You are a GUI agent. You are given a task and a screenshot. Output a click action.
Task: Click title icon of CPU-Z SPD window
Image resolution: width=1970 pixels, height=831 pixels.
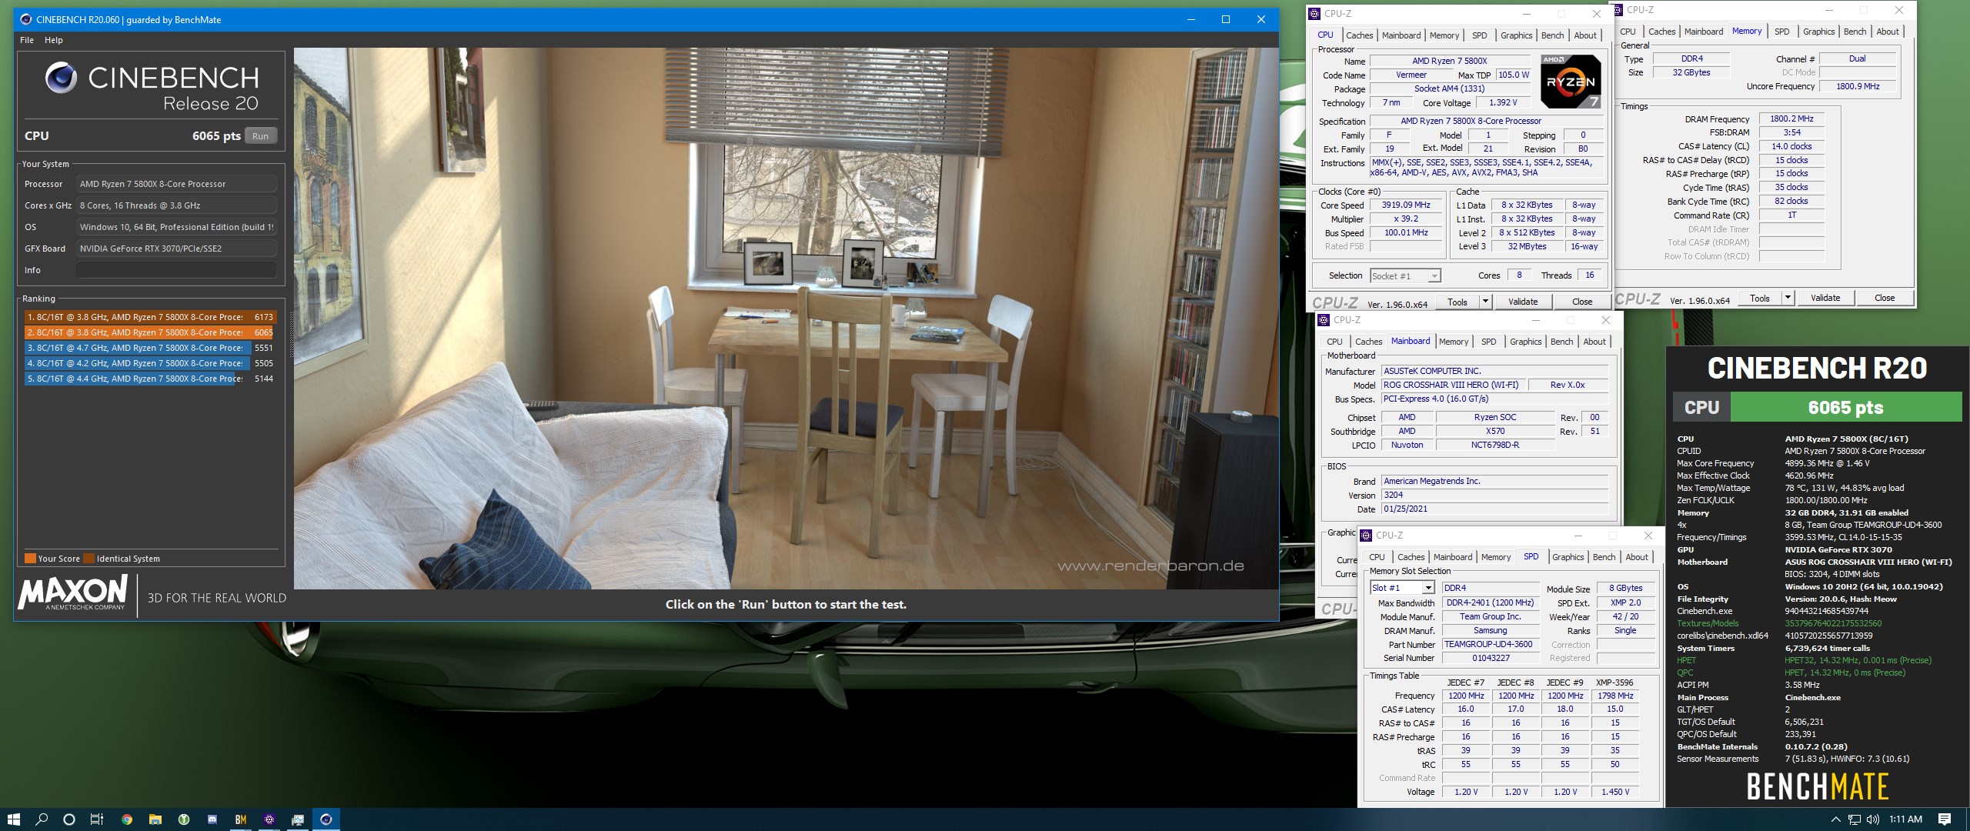pos(1366,535)
